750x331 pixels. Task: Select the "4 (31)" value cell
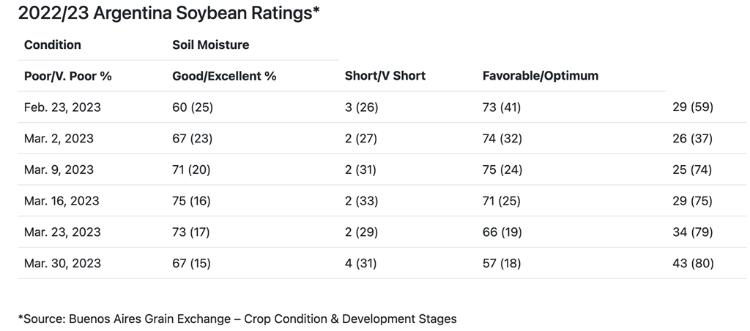[x=360, y=263]
